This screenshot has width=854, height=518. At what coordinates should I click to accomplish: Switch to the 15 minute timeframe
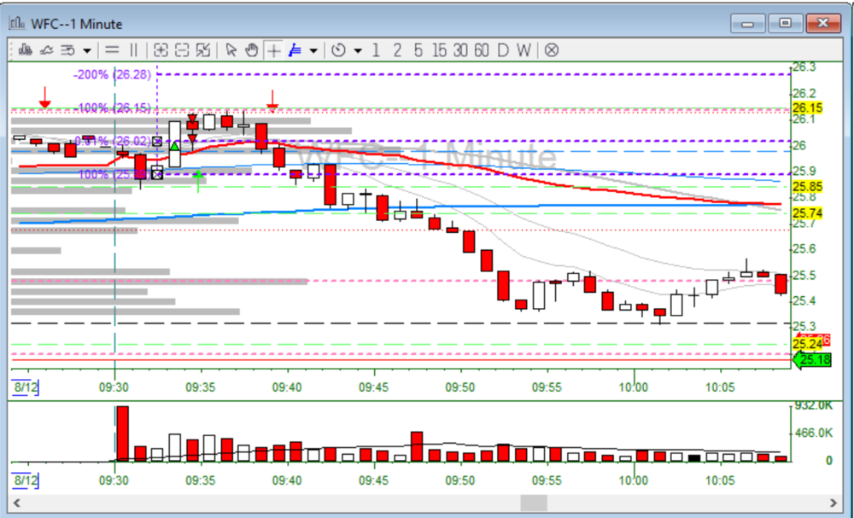(x=439, y=50)
